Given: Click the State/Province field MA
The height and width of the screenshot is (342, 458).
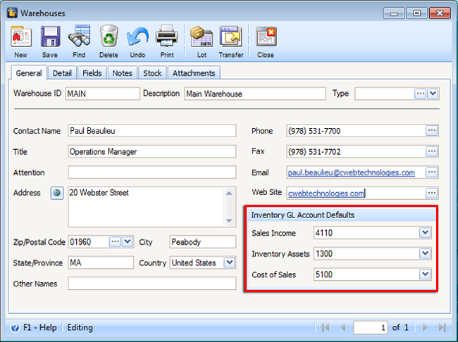Looking at the screenshot, I should (x=101, y=262).
